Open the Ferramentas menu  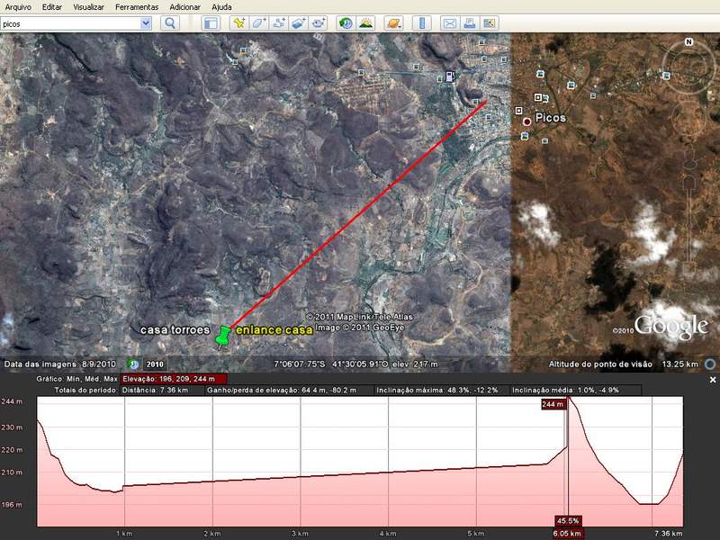pyautogui.click(x=137, y=7)
